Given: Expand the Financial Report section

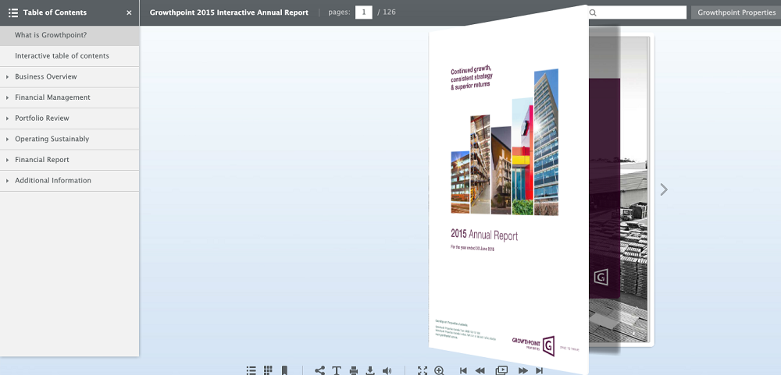Looking at the screenshot, I should click(x=8, y=160).
